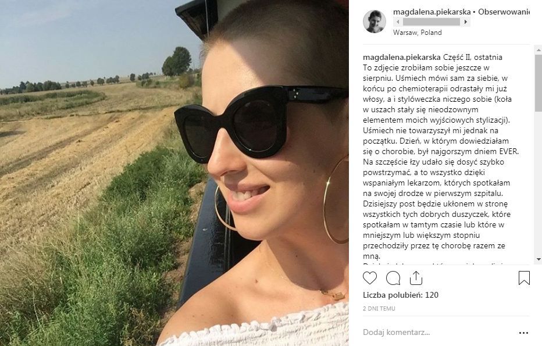The height and width of the screenshot is (346, 542).
Task: Like the post with the heart icon
Action: coord(369,278)
